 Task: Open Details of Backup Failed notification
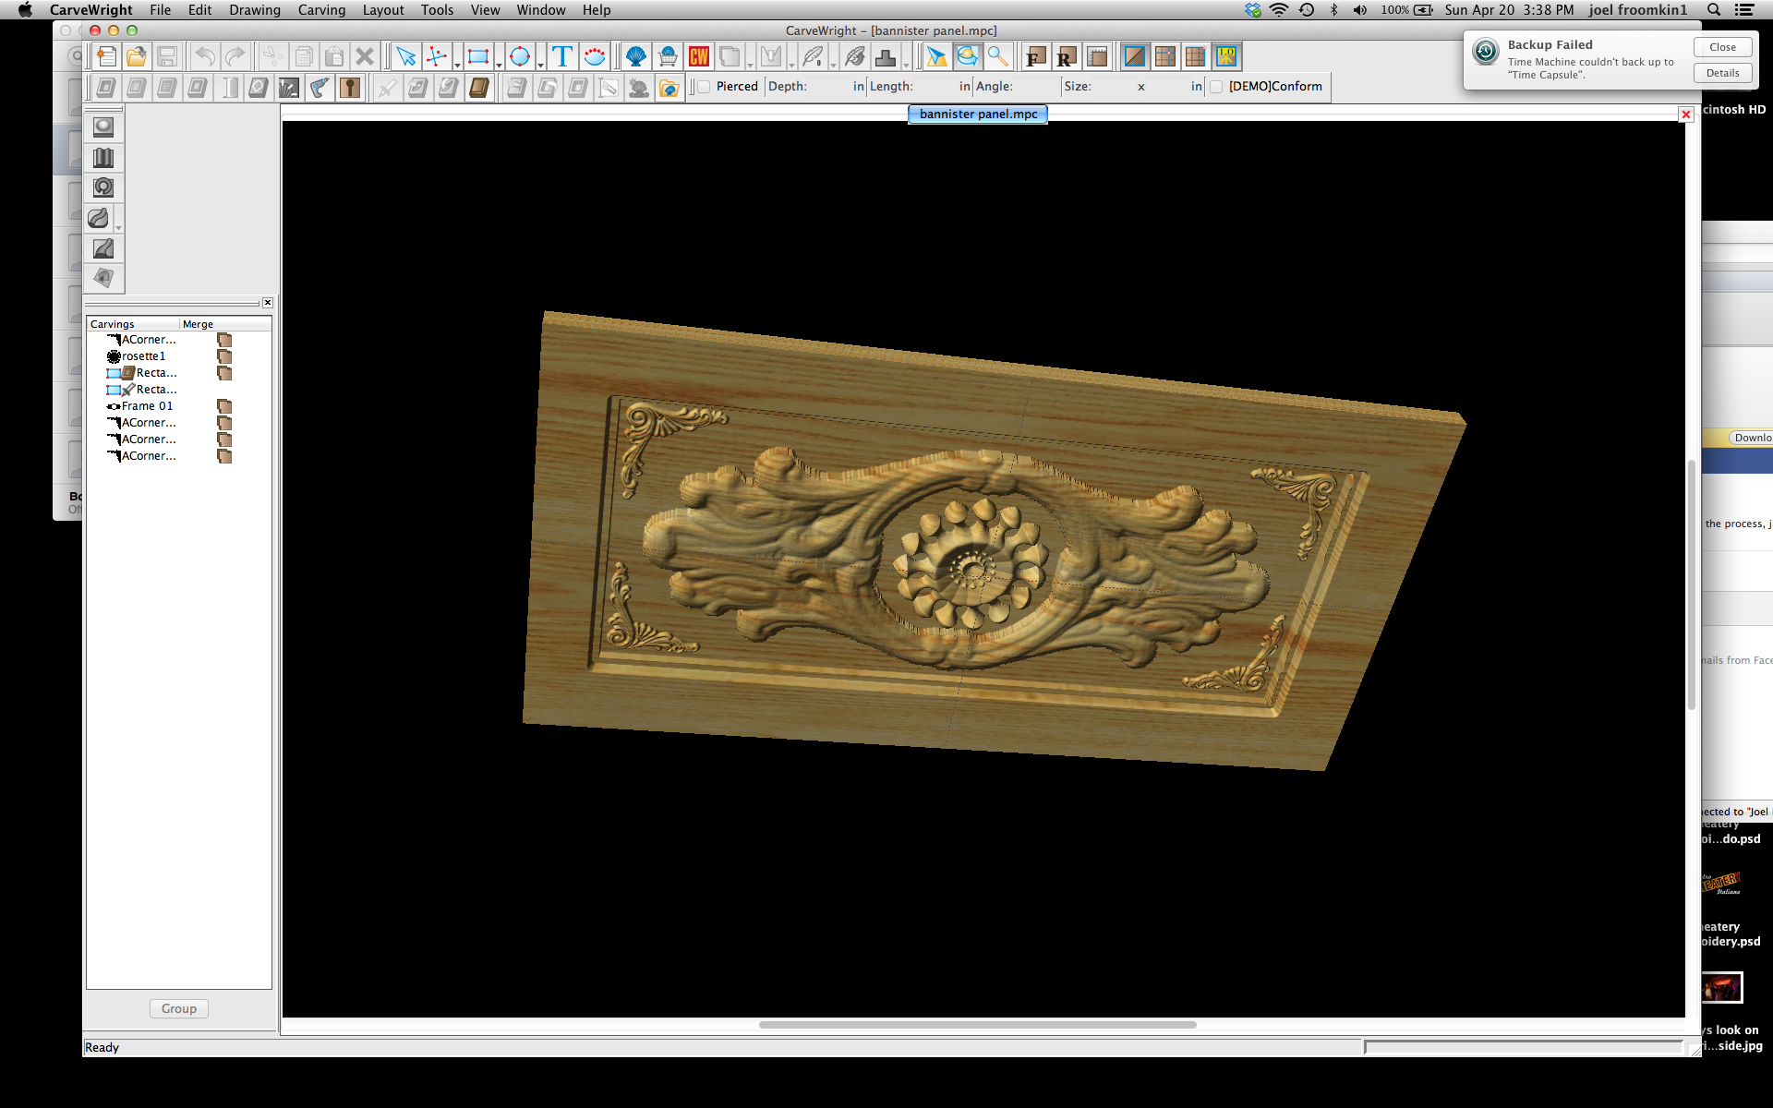point(1722,73)
